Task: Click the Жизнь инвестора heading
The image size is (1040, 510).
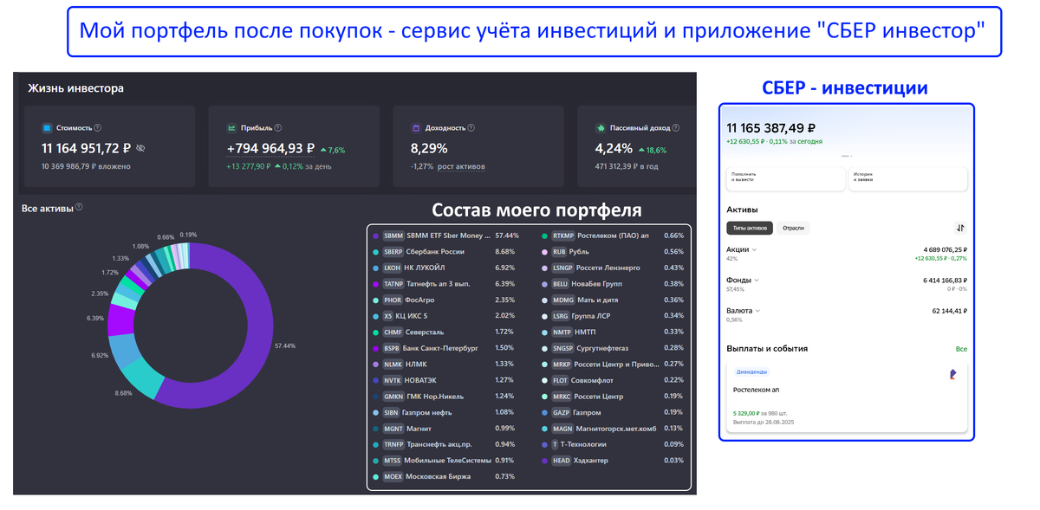Action: pos(75,88)
